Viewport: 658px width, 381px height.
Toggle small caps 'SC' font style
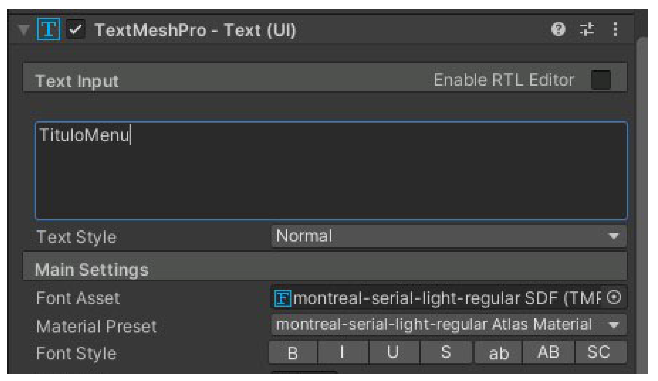pos(599,352)
